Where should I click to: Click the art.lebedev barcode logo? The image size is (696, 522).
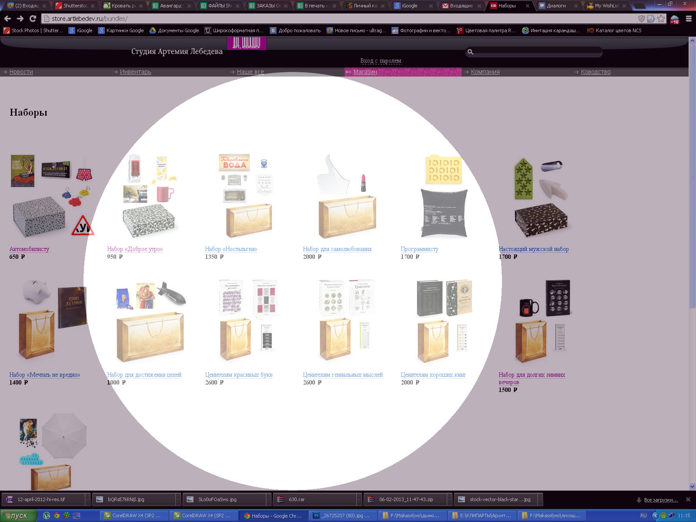tap(246, 43)
